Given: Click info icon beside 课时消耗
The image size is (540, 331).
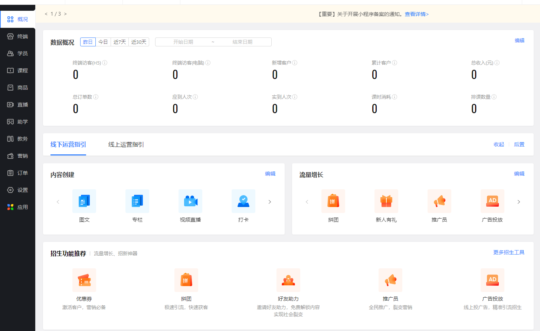Looking at the screenshot, I should 395,97.
